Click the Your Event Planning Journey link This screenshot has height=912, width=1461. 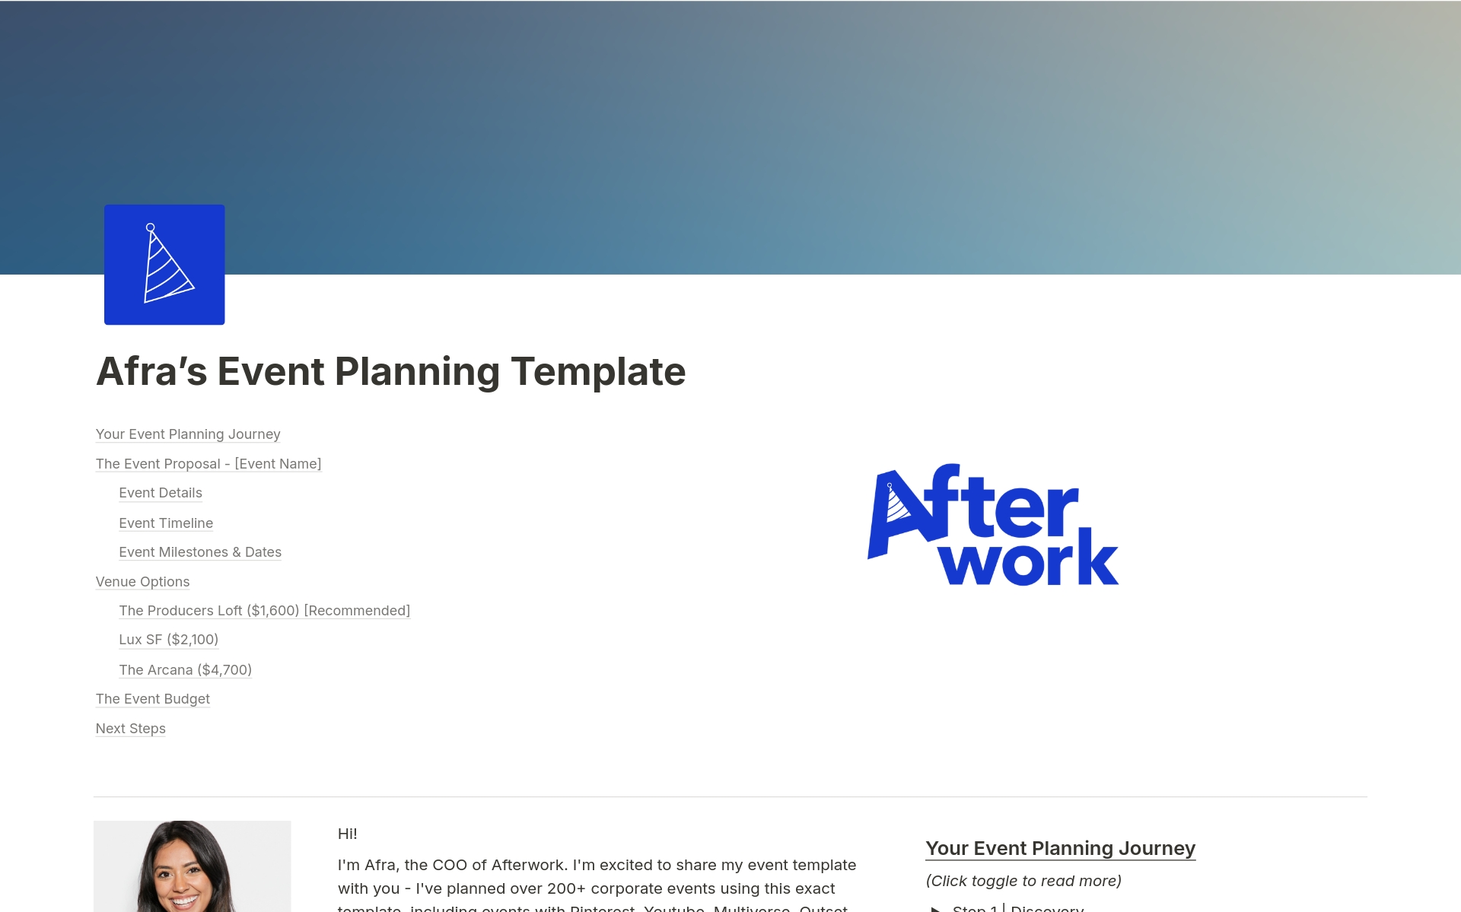pyautogui.click(x=189, y=434)
